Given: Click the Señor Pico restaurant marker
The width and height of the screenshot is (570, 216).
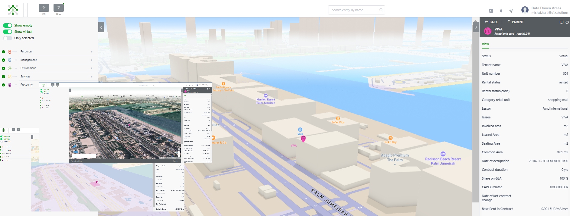Looking at the screenshot, I should pyautogui.click(x=338, y=118).
